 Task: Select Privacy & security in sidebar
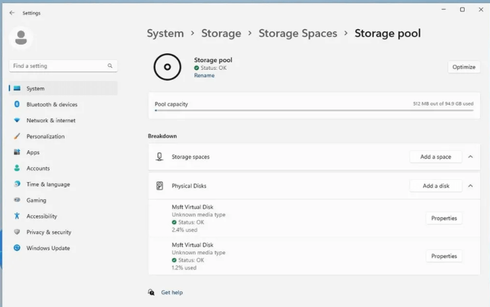63,232
